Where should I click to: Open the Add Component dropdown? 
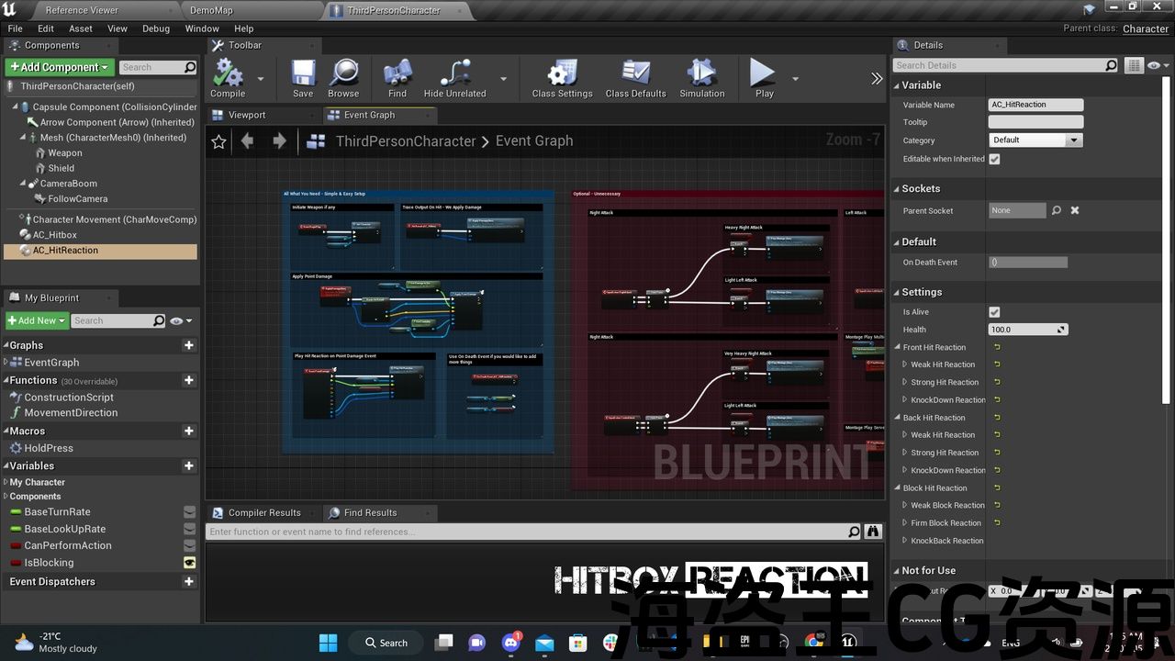coord(60,67)
